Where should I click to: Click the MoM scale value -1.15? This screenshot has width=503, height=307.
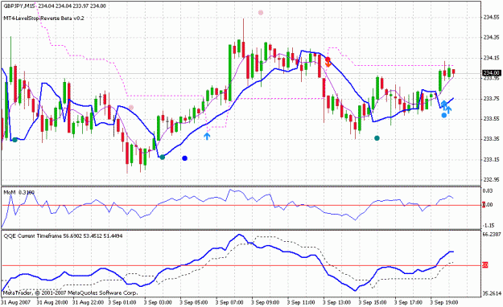tap(489, 226)
